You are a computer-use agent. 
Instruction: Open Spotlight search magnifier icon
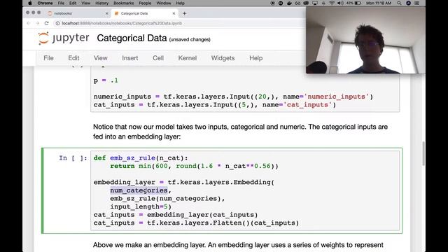(x=399, y=3)
